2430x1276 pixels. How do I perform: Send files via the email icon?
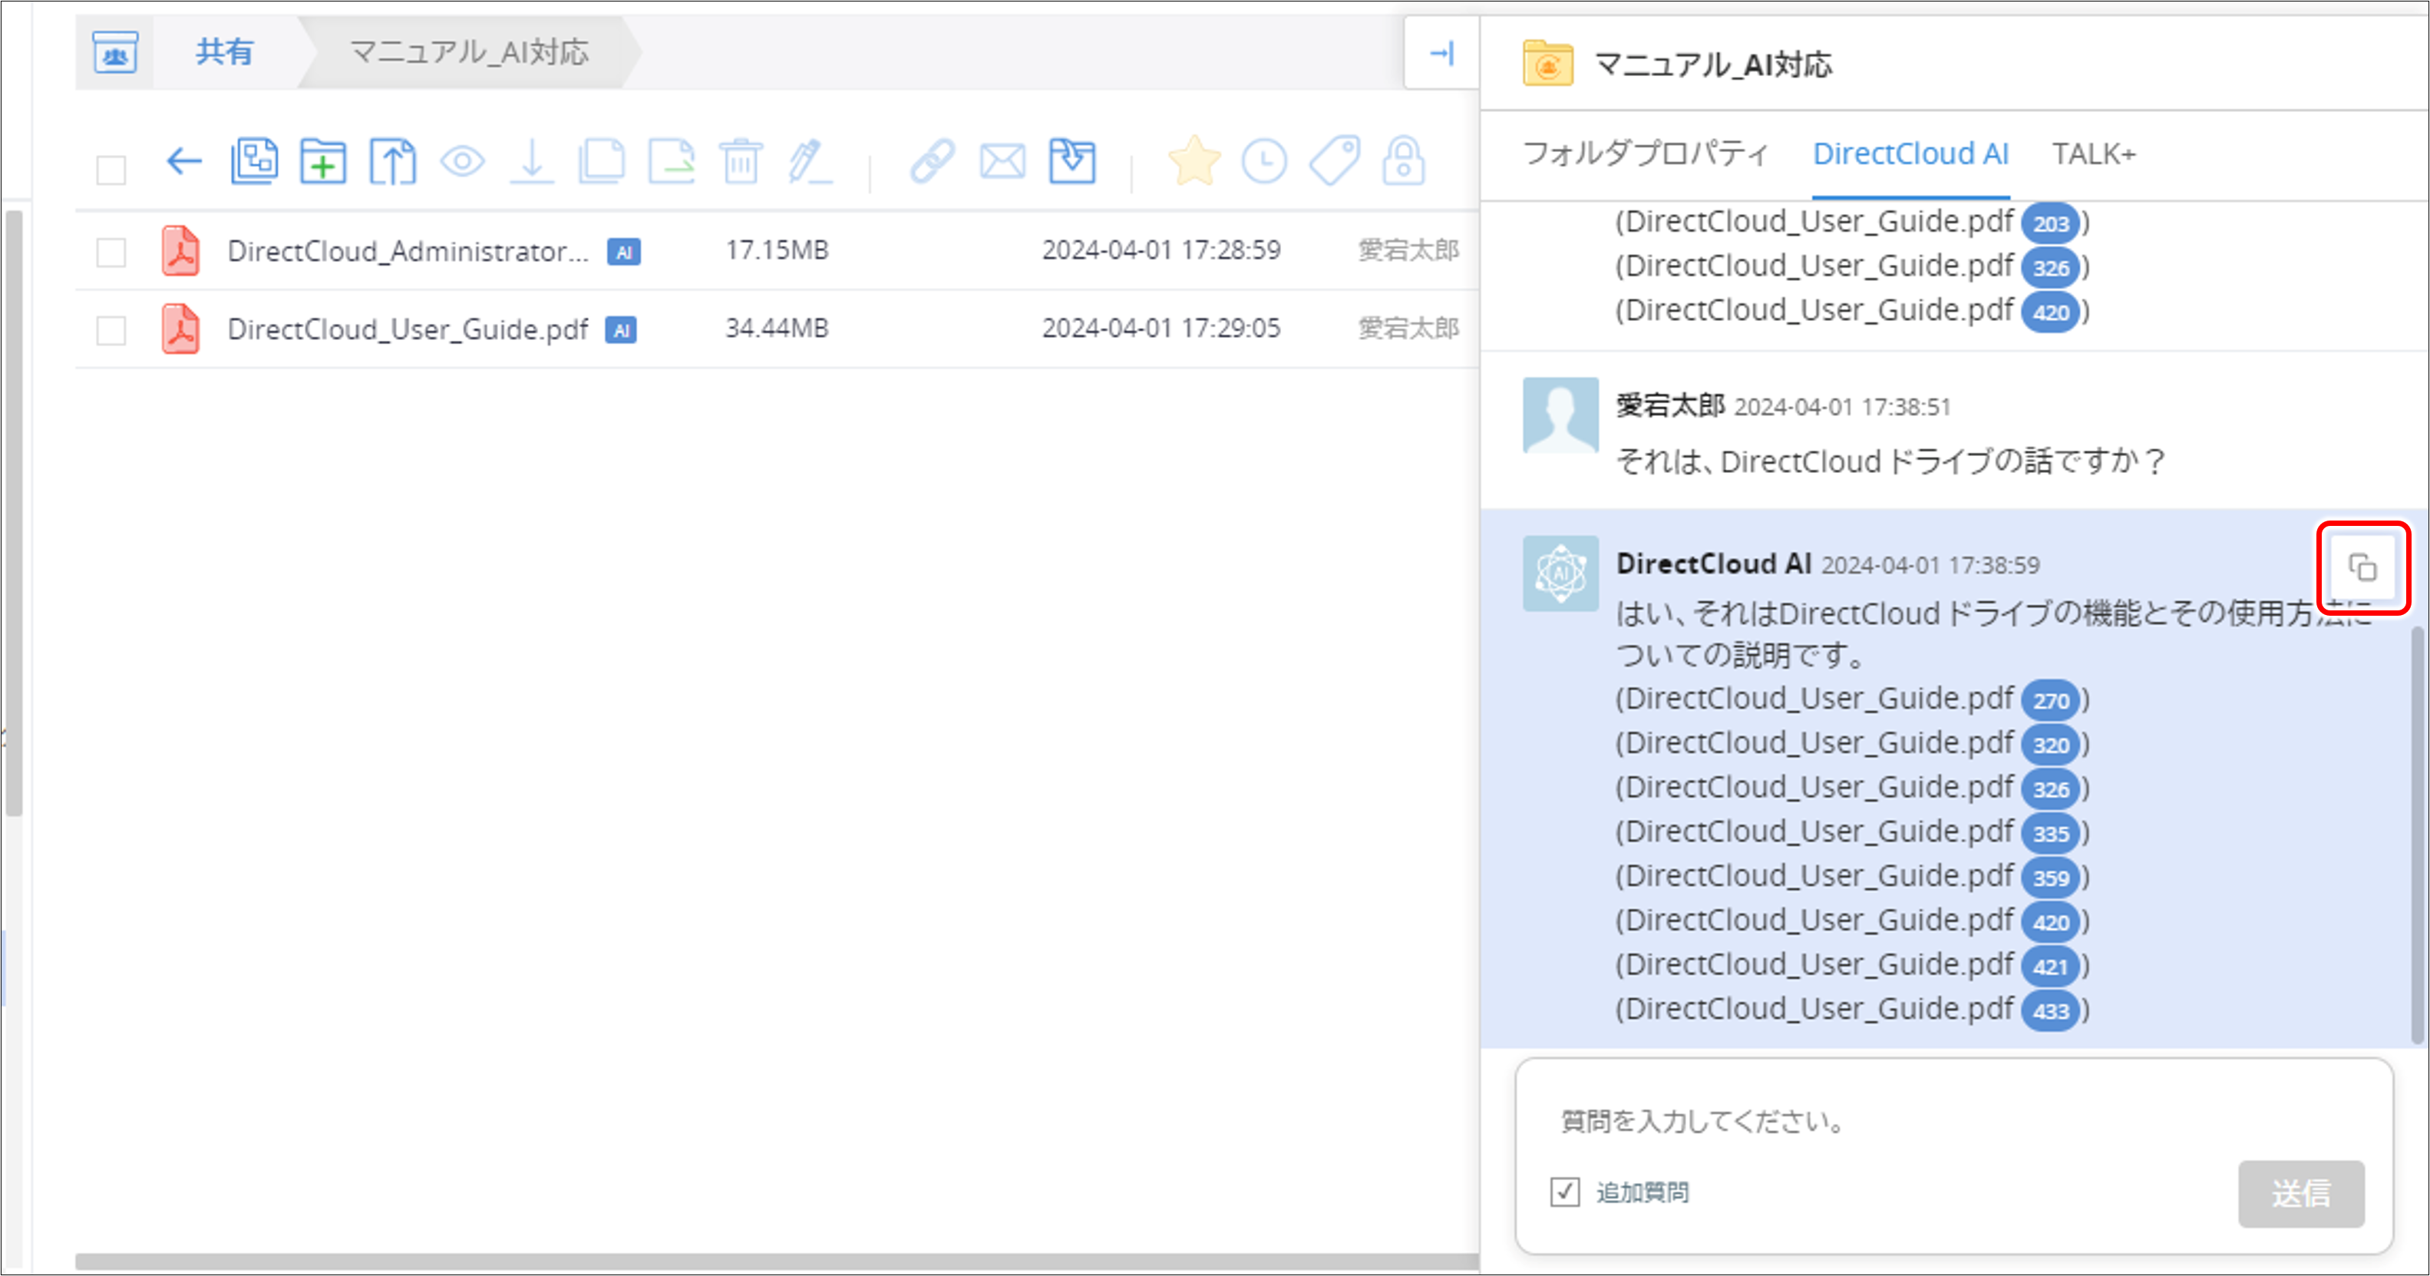click(x=1002, y=160)
